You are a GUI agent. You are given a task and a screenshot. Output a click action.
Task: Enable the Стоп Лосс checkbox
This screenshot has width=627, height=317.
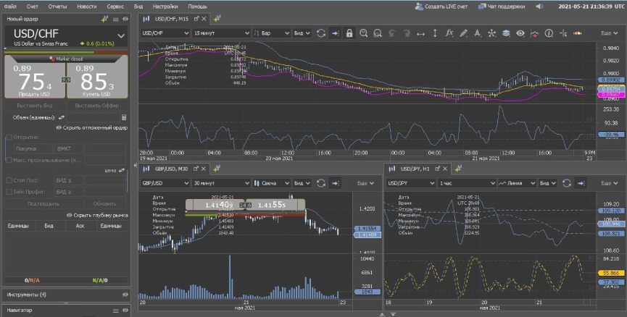[x=9, y=180]
